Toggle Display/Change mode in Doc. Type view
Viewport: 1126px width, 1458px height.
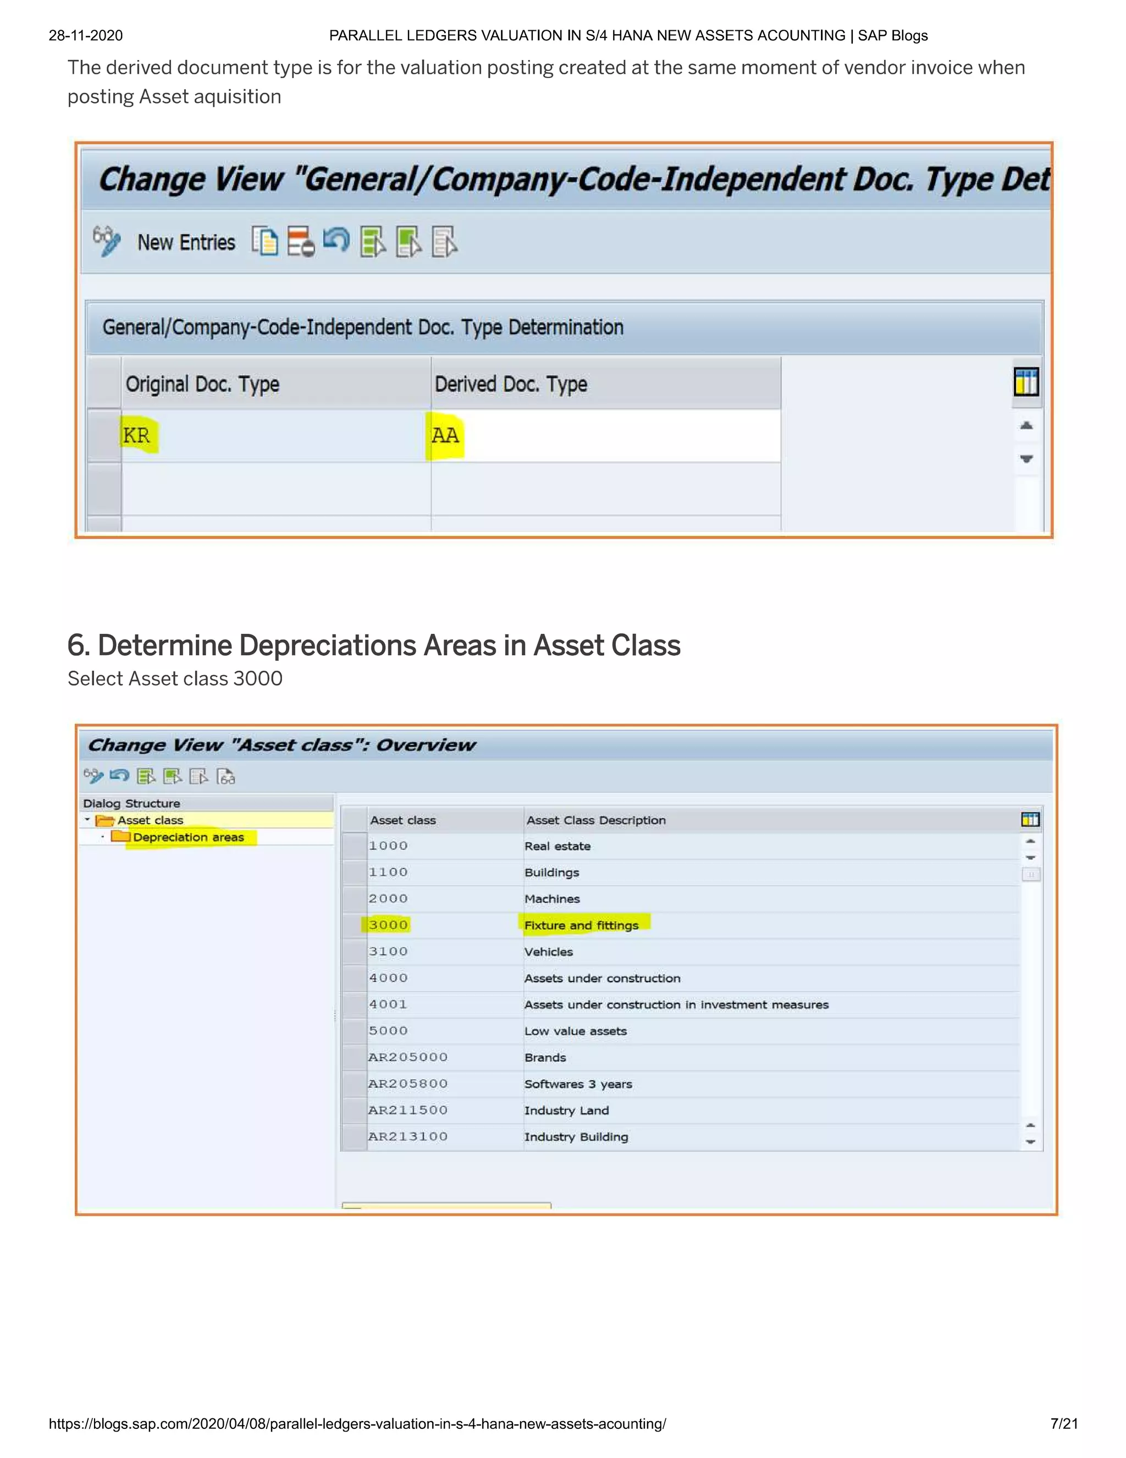[106, 241]
